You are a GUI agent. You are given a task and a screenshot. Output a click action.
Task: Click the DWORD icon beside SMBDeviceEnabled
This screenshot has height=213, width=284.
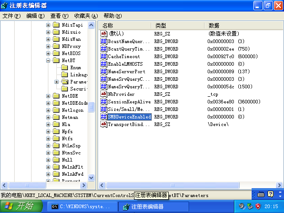click(103, 117)
